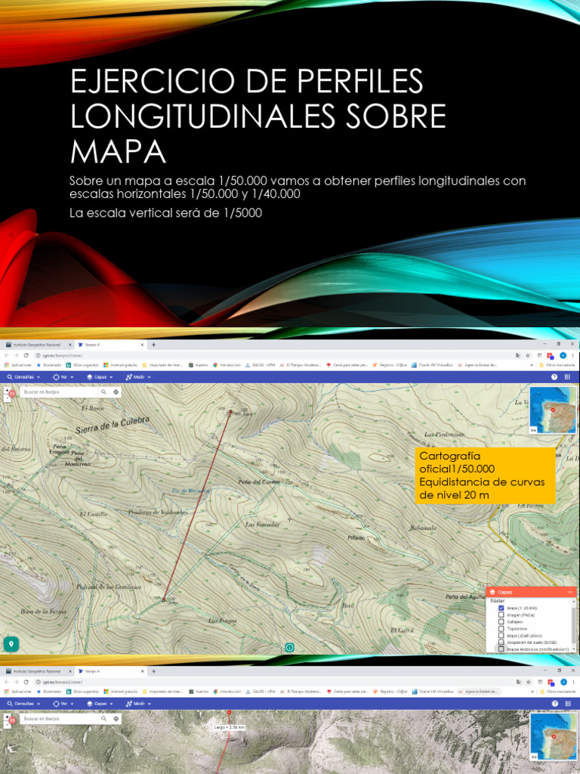The width and height of the screenshot is (580, 774).
Task: Open Medir dropdown in topographic map toolbar
Action: 138,377
